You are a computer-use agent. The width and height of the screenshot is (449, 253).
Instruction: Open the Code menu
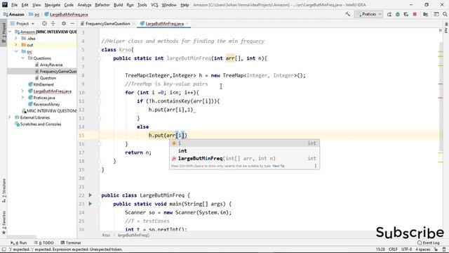tap(69, 5)
